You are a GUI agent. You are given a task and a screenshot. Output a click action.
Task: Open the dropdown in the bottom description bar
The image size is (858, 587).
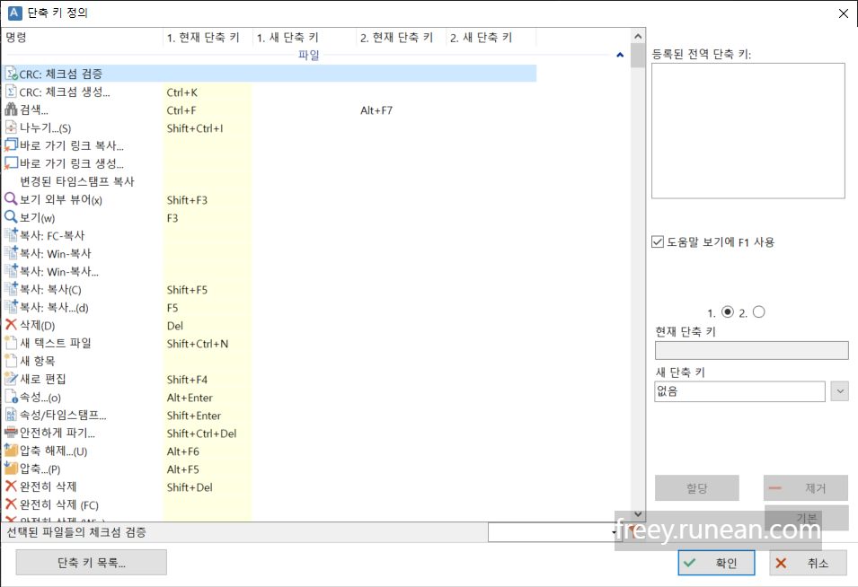pyautogui.click(x=614, y=531)
